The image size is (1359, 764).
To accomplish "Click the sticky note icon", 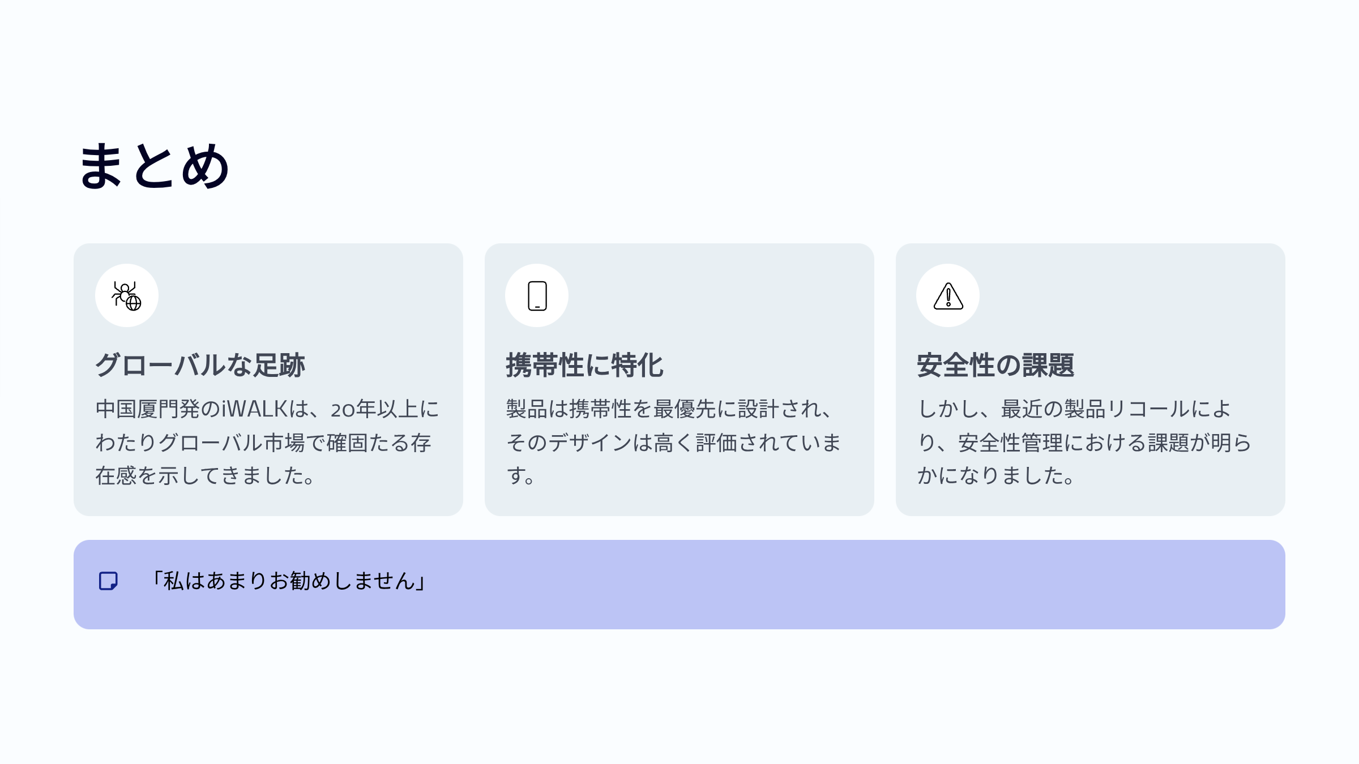I will click(x=108, y=581).
